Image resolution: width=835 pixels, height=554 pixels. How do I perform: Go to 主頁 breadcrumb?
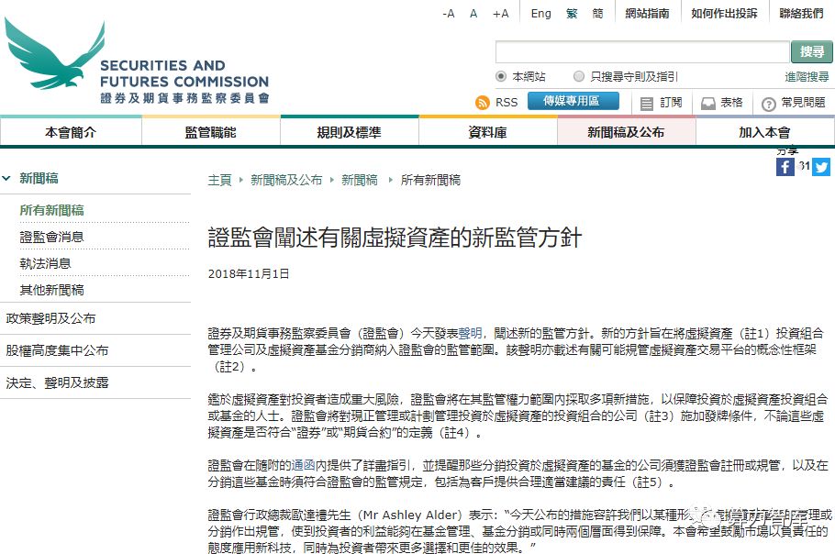click(x=219, y=180)
